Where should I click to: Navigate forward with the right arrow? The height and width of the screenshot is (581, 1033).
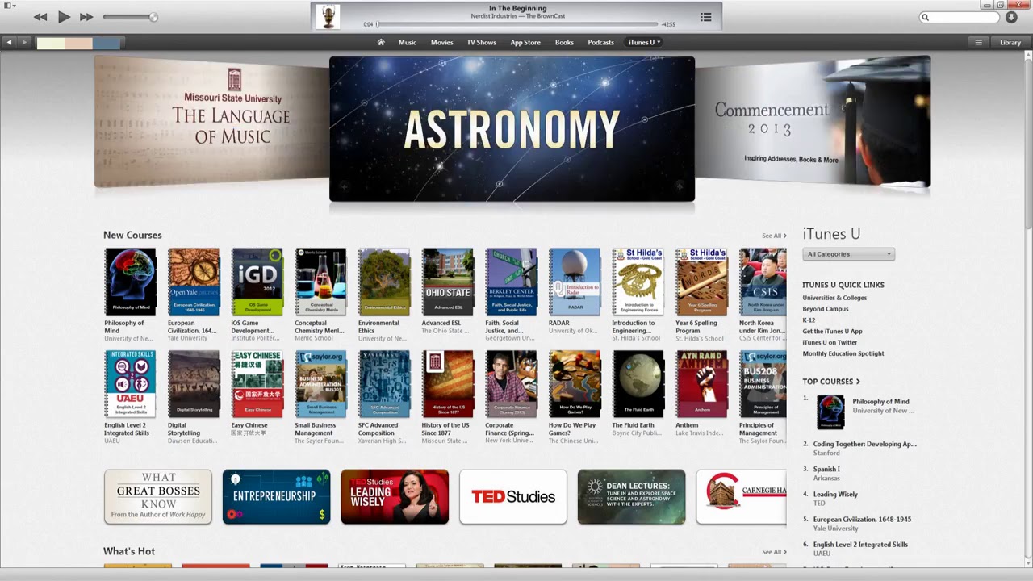[24, 42]
